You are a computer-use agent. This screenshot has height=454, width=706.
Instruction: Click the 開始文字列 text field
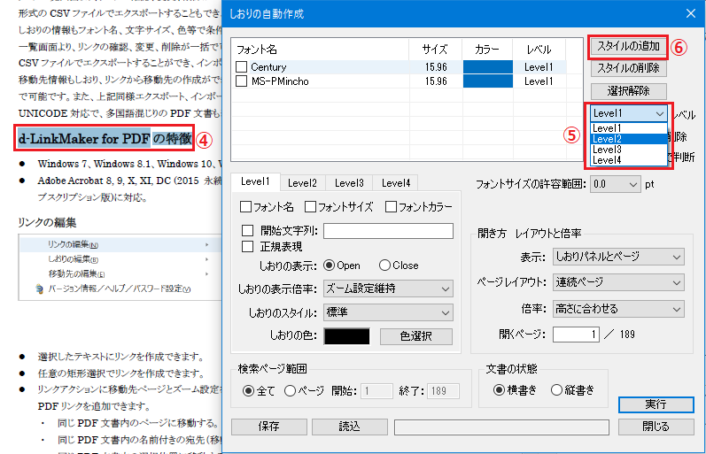tap(388, 231)
